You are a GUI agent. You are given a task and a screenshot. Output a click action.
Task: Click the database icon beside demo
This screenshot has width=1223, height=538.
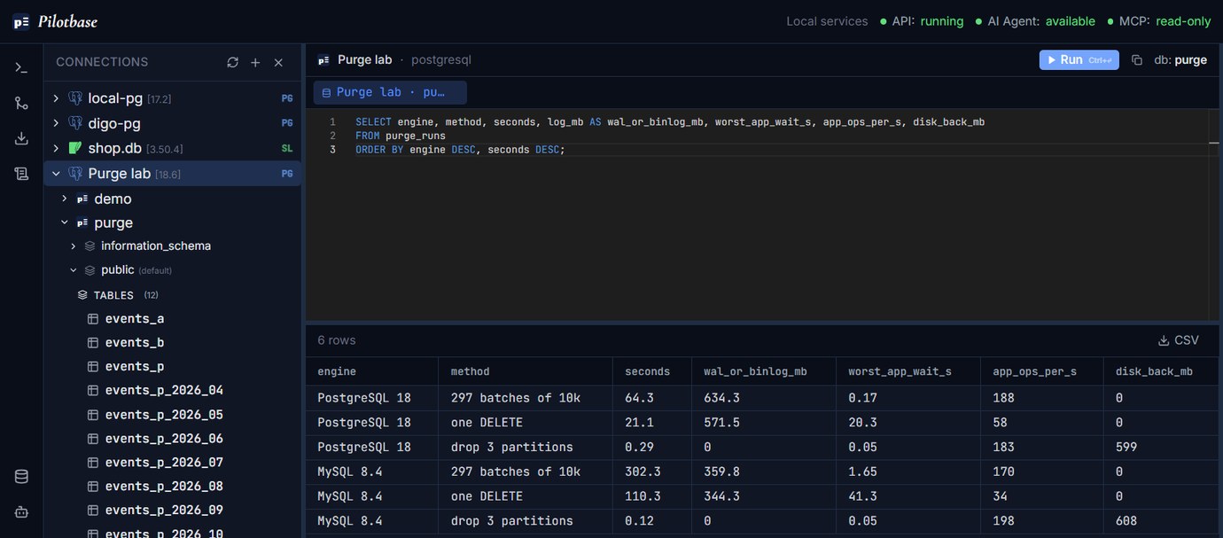82,199
